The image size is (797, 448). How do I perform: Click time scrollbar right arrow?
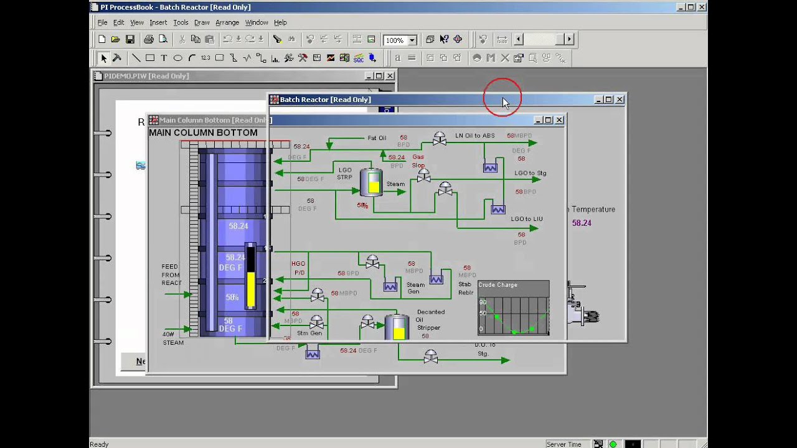tap(568, 39)
